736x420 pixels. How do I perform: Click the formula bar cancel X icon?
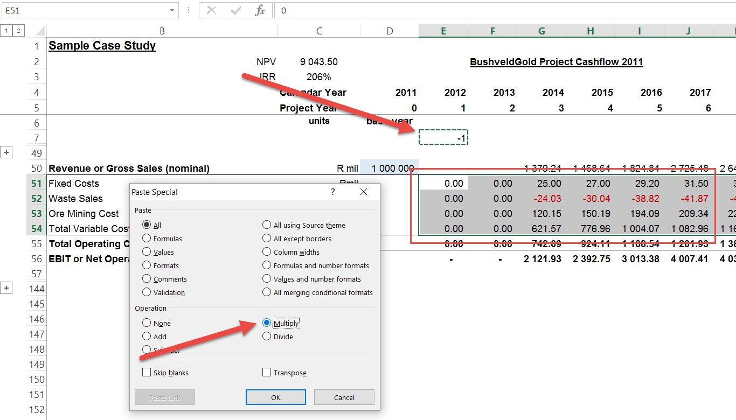[x=211, y=10]
